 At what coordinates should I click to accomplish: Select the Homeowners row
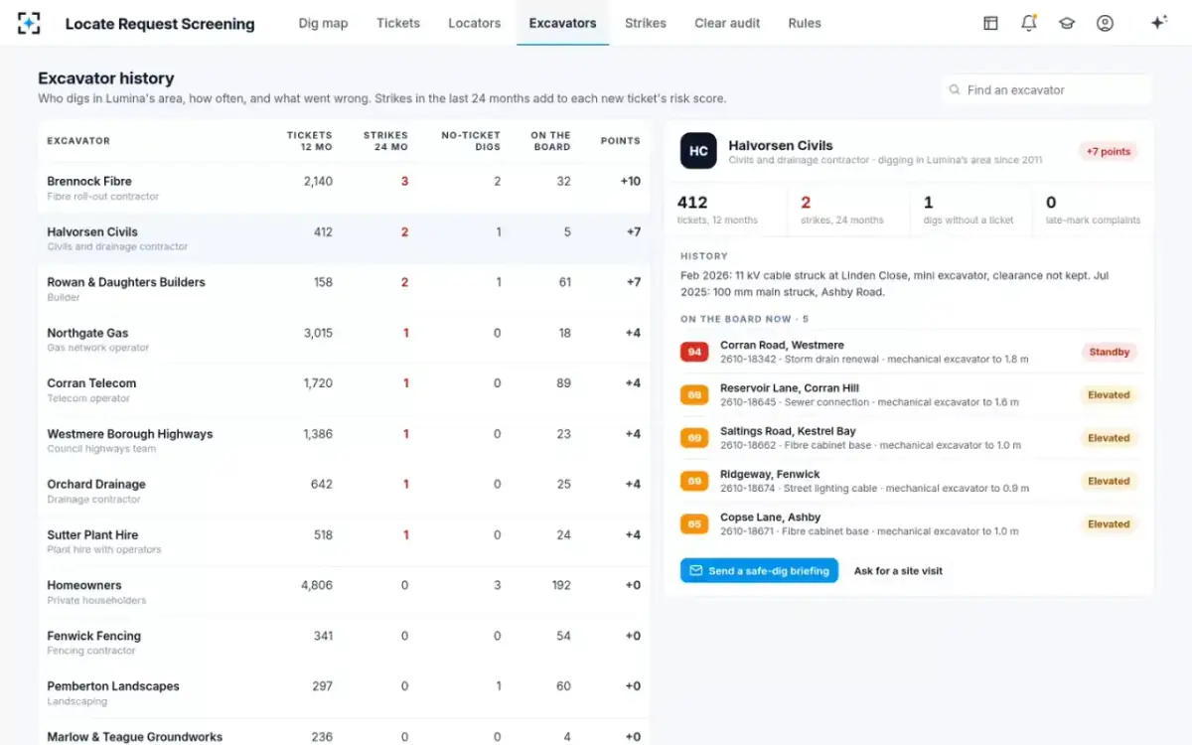tap(344, 592)
